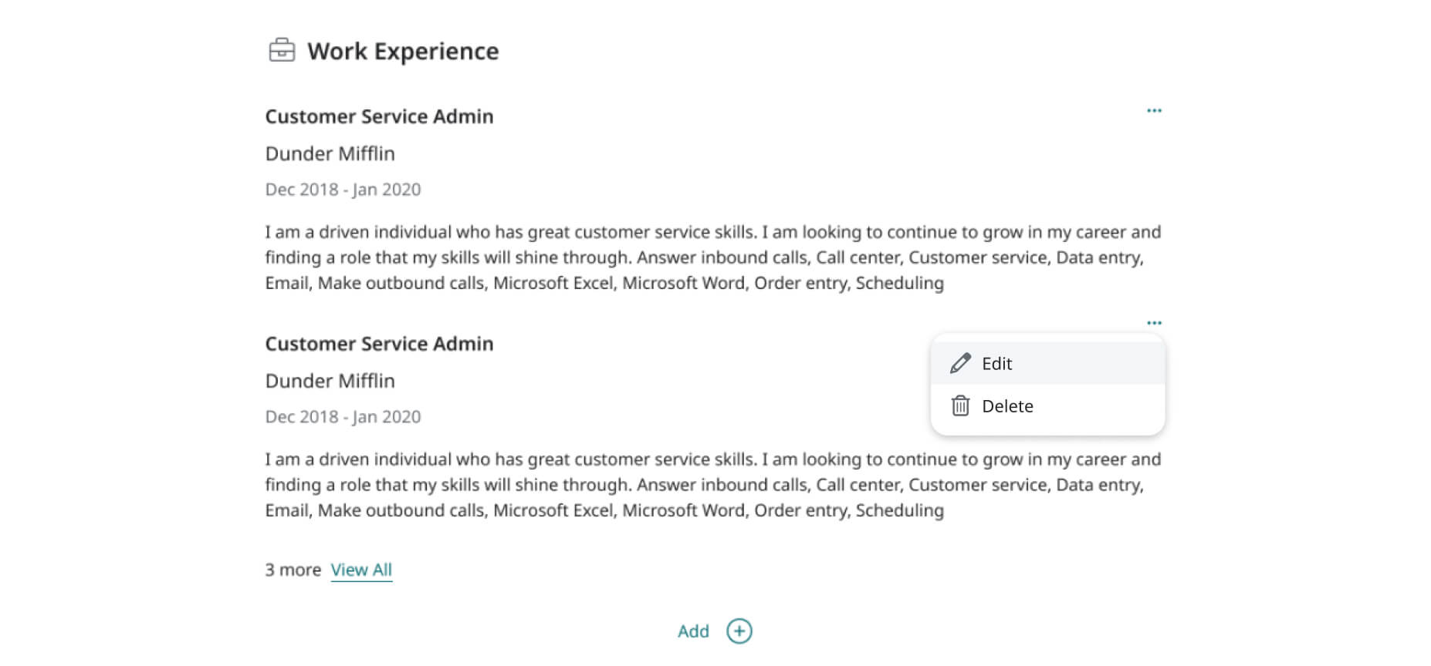Click the first Dunder Mifflin company name

(330, 153)
